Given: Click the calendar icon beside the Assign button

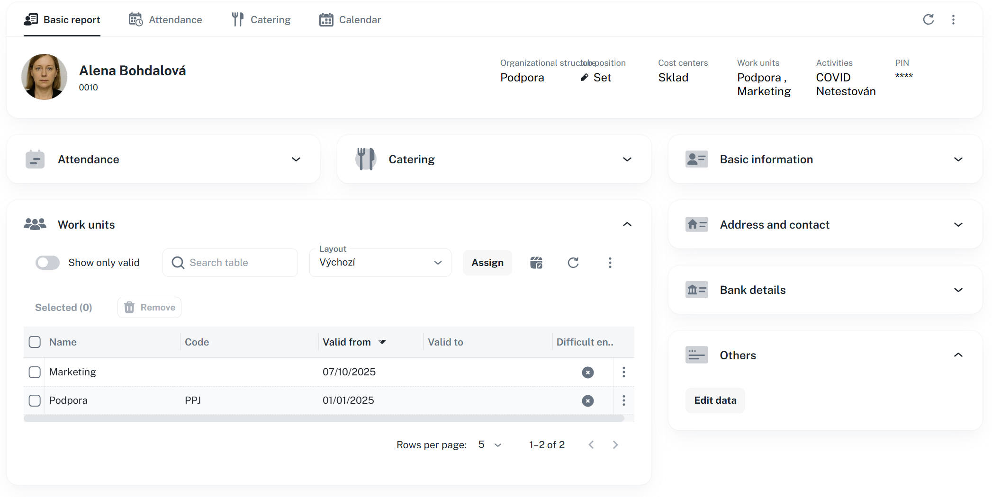Looking at the screenshot, I should [x=536, y=263].
